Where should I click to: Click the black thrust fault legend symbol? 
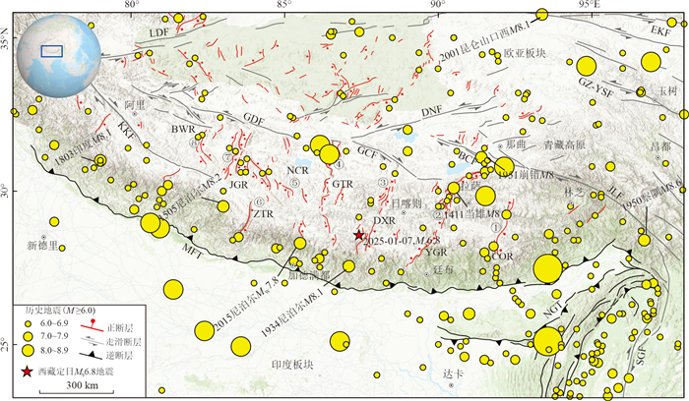91,355
